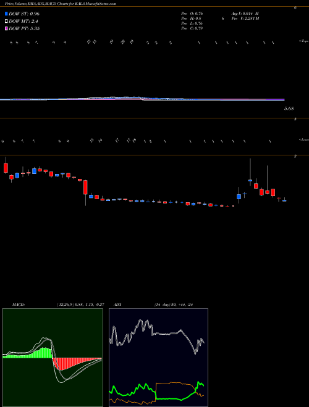This screenshot has height=407, width=309.
Task: Click the 'Pre L: 0.76' low value
Action: 192,23
